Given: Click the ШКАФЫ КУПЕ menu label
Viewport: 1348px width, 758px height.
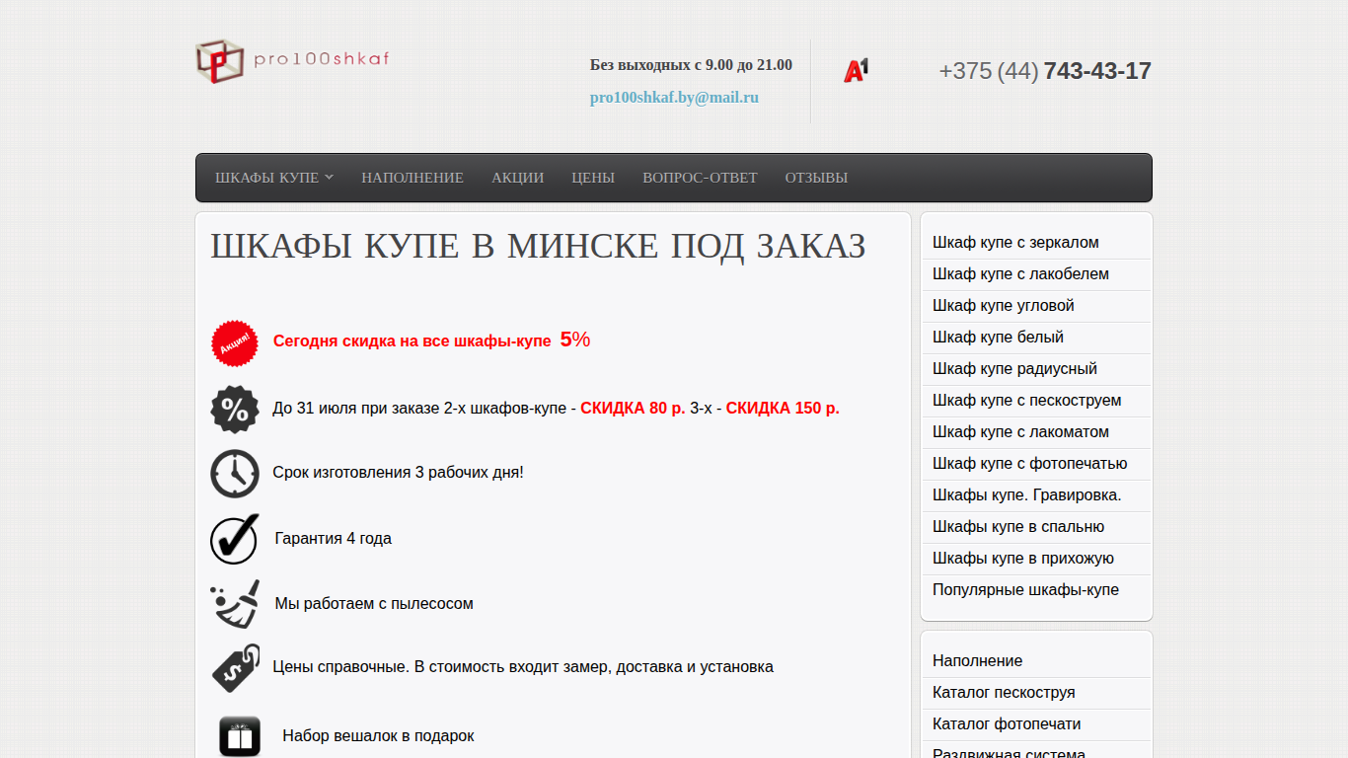Looking at the screenshot, I should [x=266, y=178].
